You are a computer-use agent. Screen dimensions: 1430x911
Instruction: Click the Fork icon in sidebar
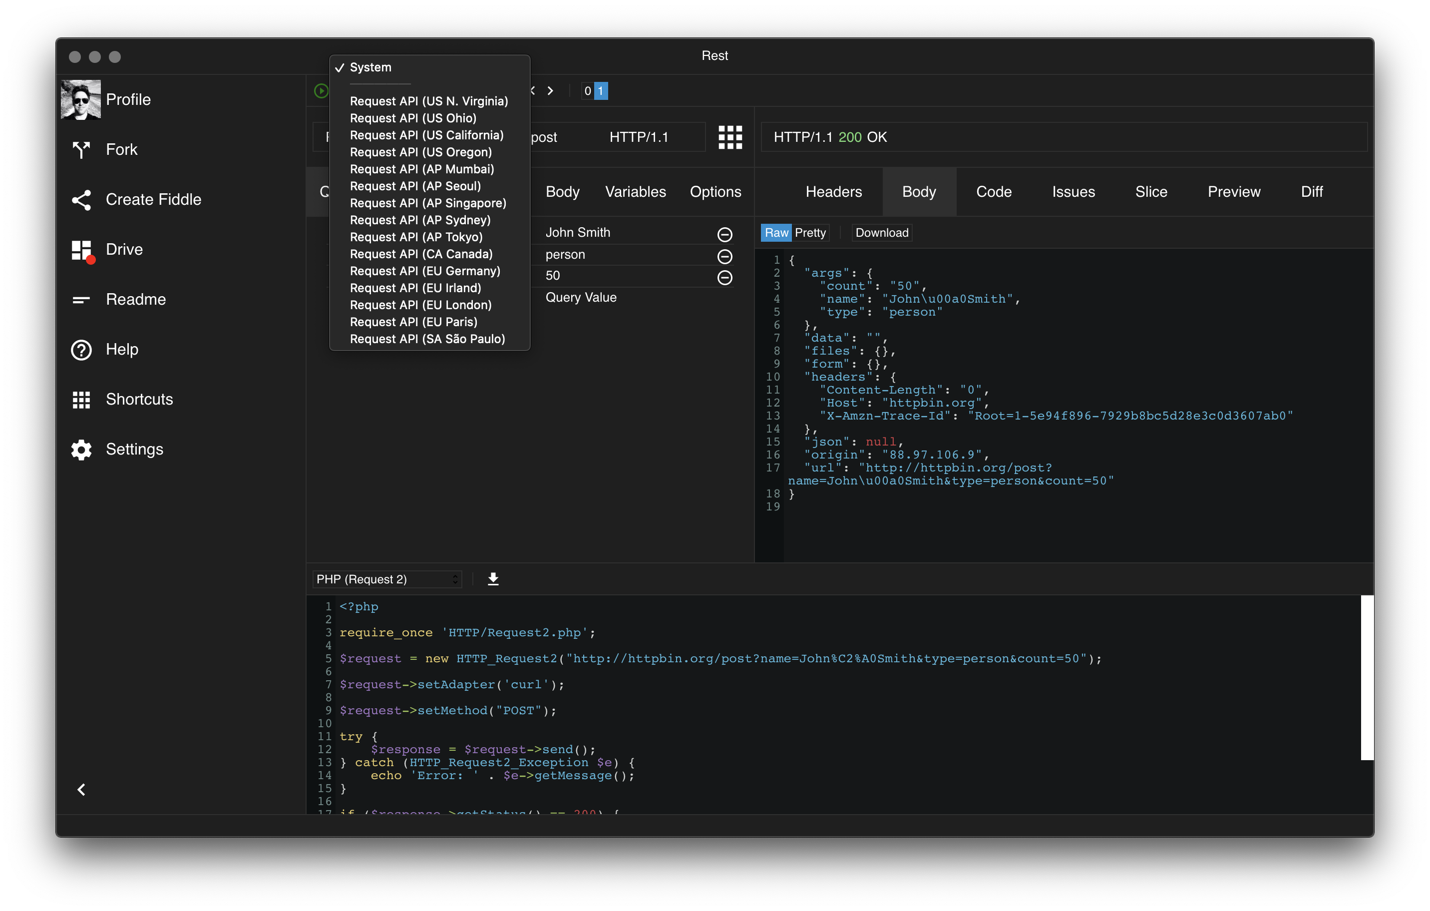81,150
